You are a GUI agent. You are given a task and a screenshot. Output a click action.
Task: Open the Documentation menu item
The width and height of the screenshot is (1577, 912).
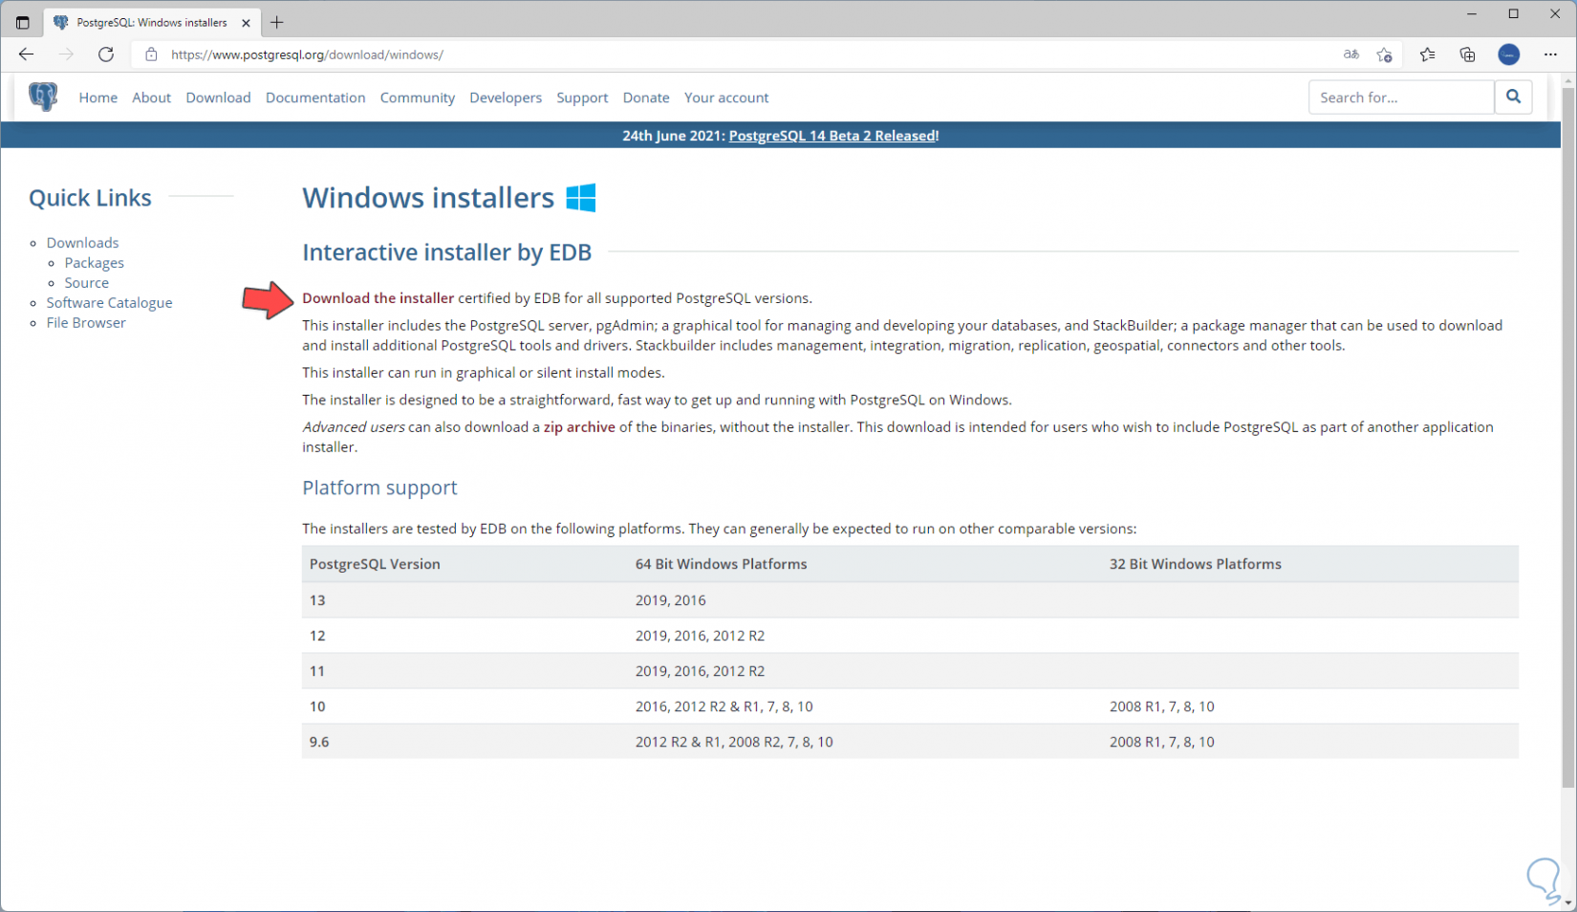tap(315, 98)
